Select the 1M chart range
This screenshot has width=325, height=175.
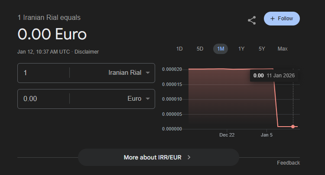coord(221,49)
